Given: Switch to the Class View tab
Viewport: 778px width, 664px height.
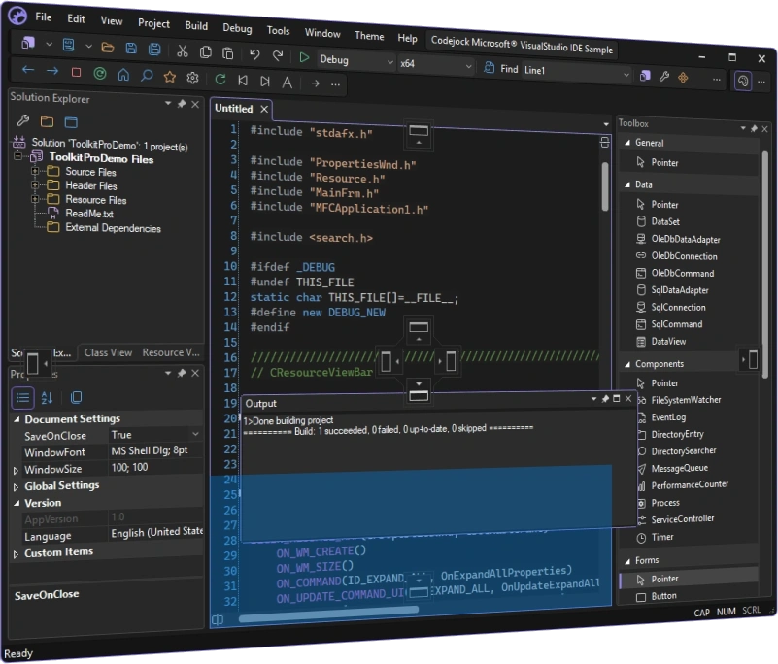Looking at the screenshot, I should (x=108, y=352).
